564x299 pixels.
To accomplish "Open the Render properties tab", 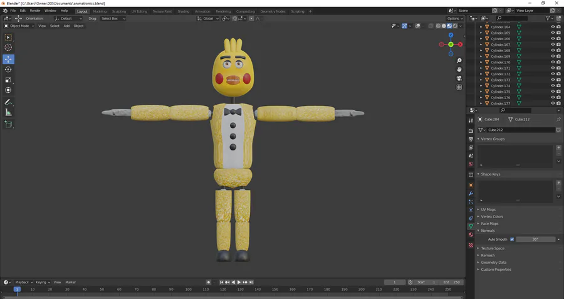I will 471,130.
